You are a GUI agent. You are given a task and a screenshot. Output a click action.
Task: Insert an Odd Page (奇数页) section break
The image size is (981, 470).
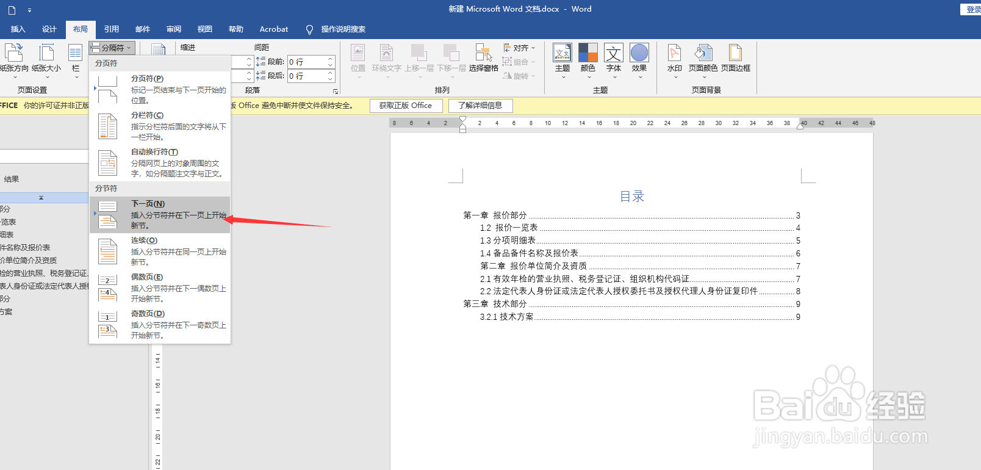[x=160, y=324]
